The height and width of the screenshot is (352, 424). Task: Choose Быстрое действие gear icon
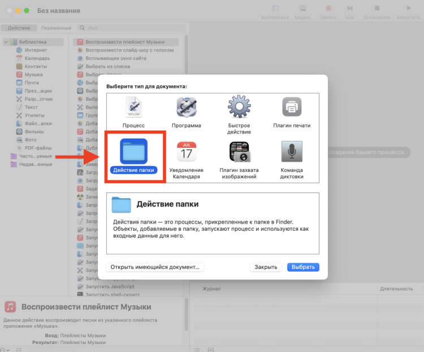239,106
